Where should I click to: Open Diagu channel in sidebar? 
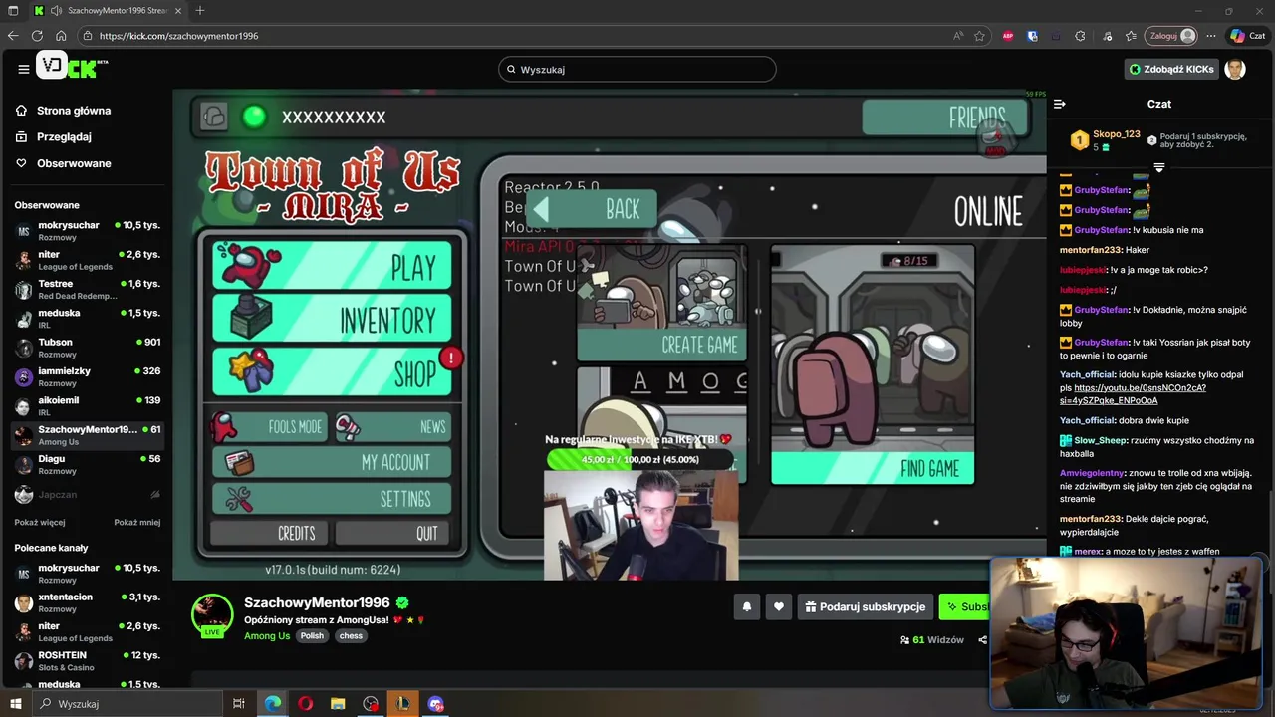click(x=87, y=464)
